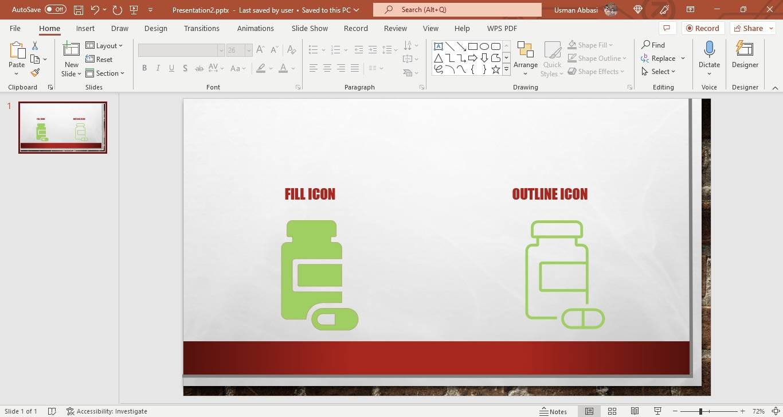Go to the Slide Show tab
Viewport: 783px width, 417px height.
[x=310, y=28]
